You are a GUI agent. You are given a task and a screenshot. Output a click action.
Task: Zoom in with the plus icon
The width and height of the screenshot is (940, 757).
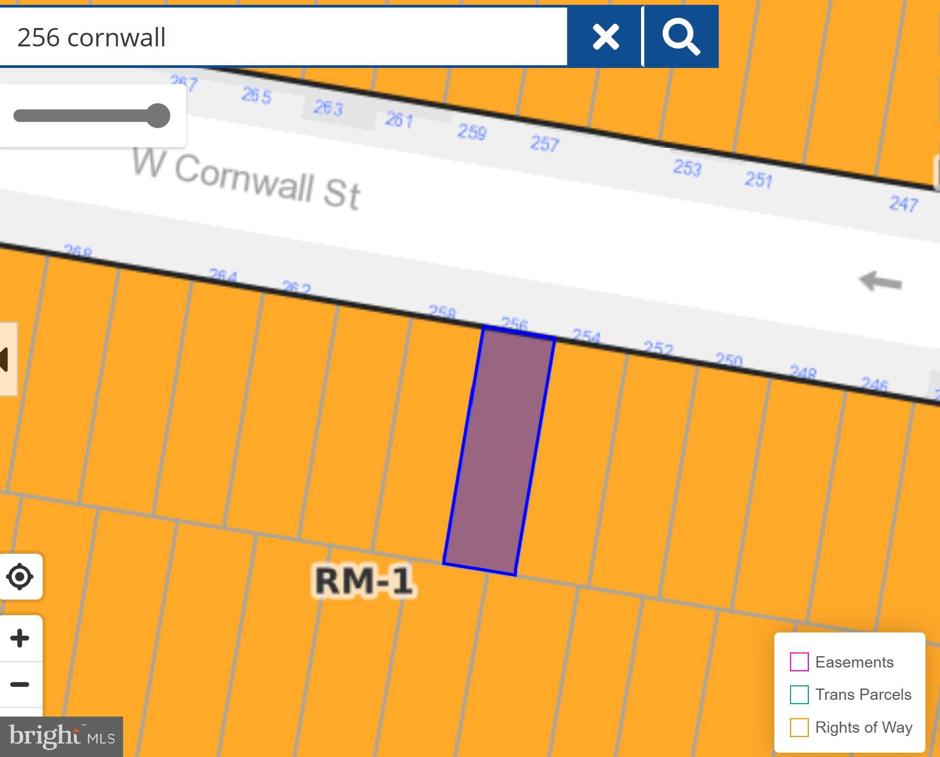coord(20,638)
